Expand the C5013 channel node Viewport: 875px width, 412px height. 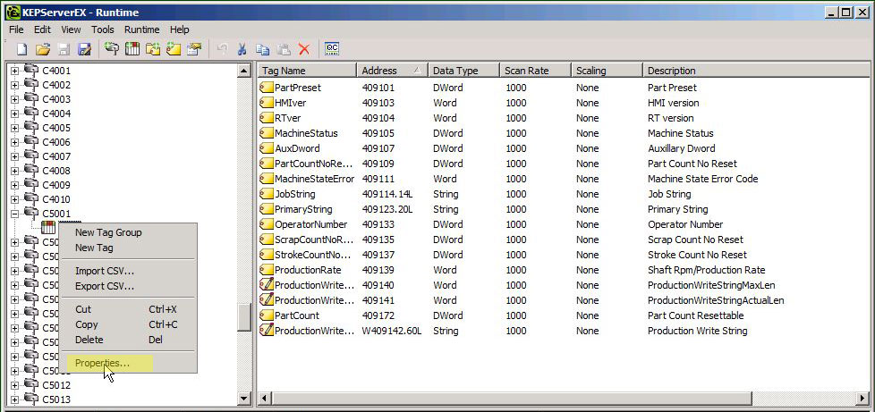pyautogui.click(x=14, y=399)
